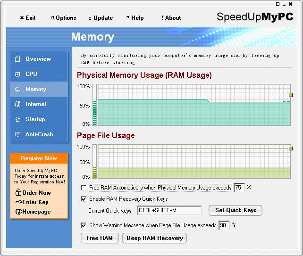Click the padlock icon beside Order Now
The height and width of the screenshot is (256, 303).
(18, 192)
